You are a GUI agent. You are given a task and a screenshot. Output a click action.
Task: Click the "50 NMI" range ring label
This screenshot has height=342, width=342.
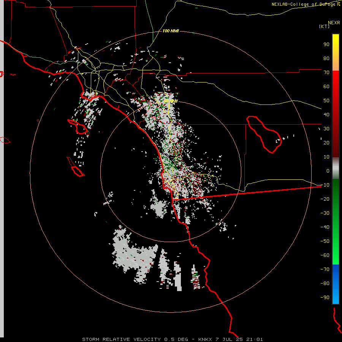point(171,101)
